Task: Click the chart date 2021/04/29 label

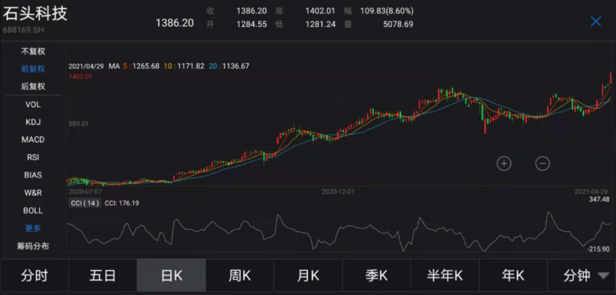Action: (x=86, y=66)
